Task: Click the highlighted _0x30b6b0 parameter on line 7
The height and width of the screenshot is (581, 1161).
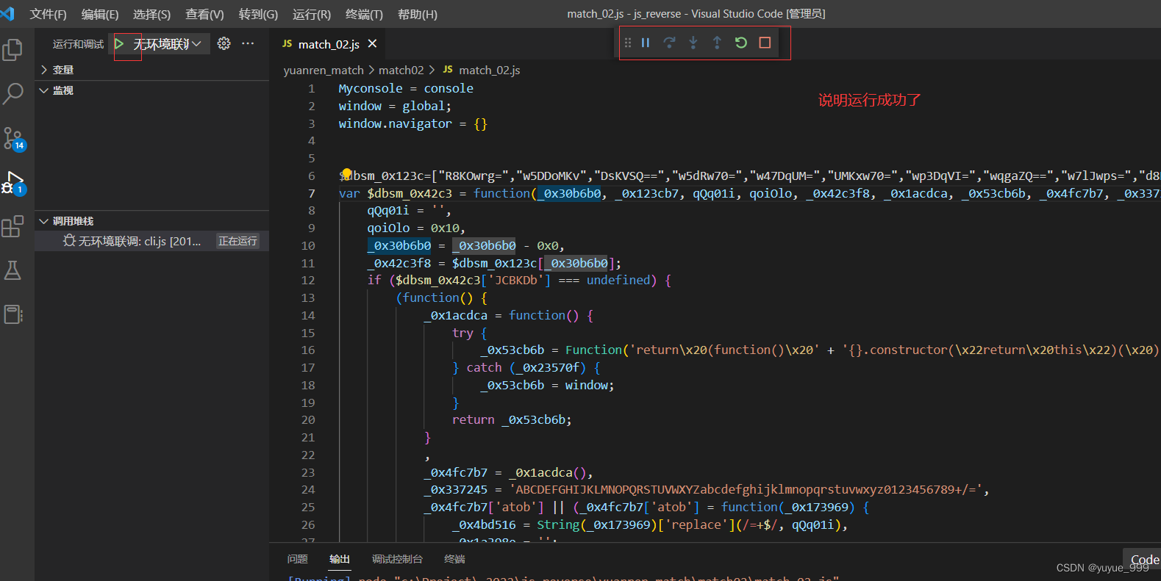Action: [569, 193]
